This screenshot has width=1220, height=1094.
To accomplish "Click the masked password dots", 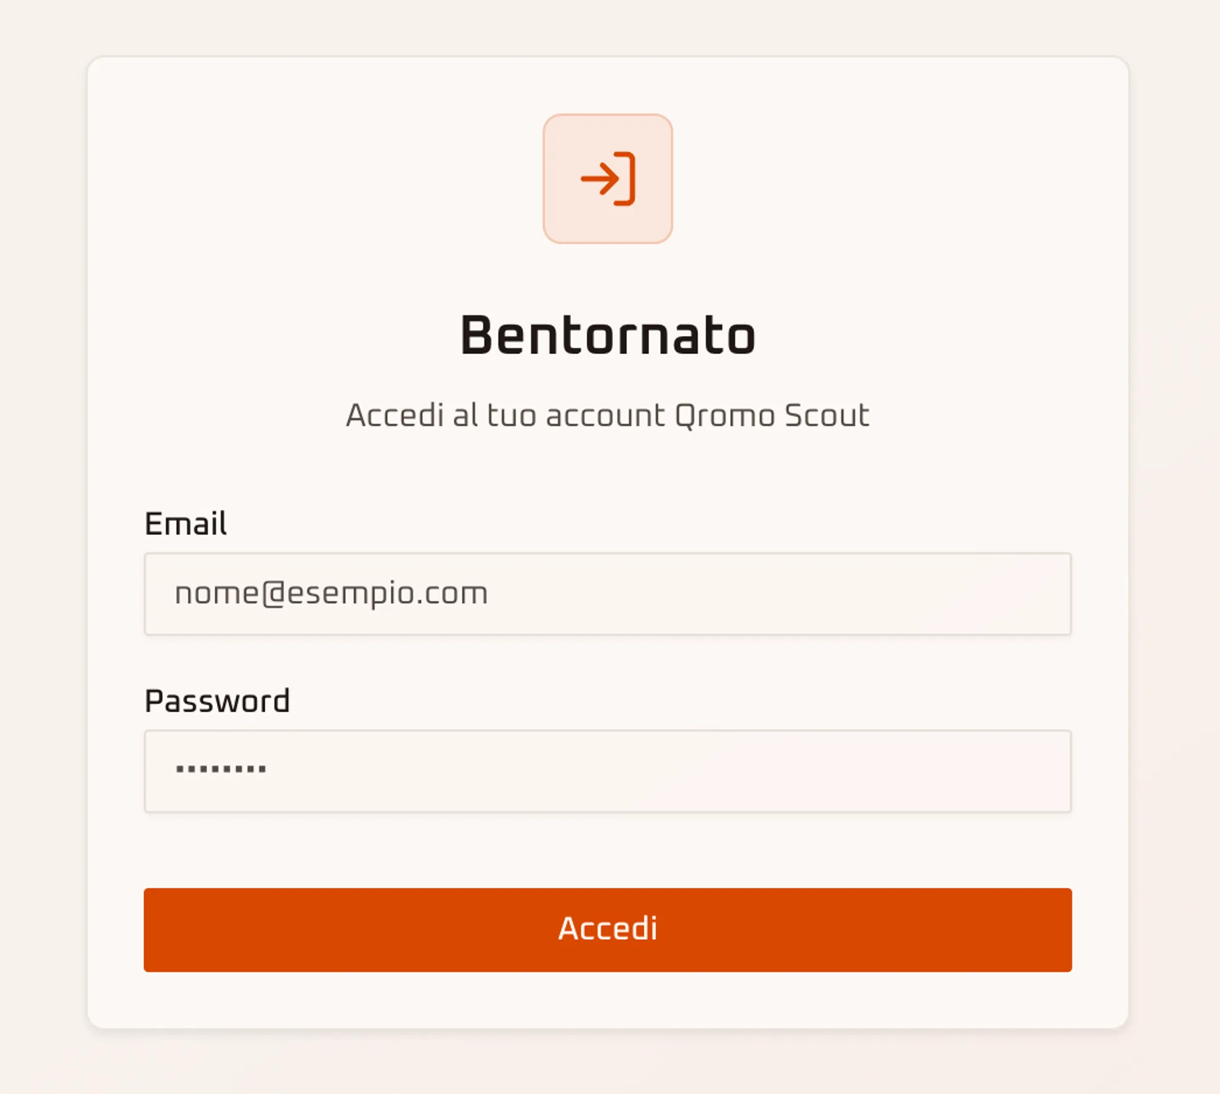I will point(221,769).
